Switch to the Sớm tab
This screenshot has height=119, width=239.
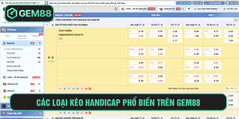[x=7, y=36]
